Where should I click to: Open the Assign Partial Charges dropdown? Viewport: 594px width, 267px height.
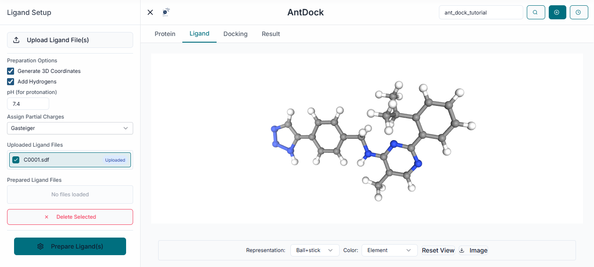coord(70,128)
